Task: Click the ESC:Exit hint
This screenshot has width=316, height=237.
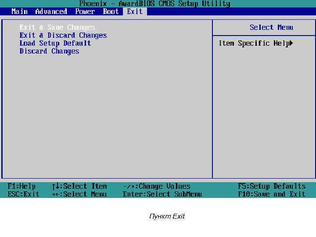Action: click(x=23, y=194)
